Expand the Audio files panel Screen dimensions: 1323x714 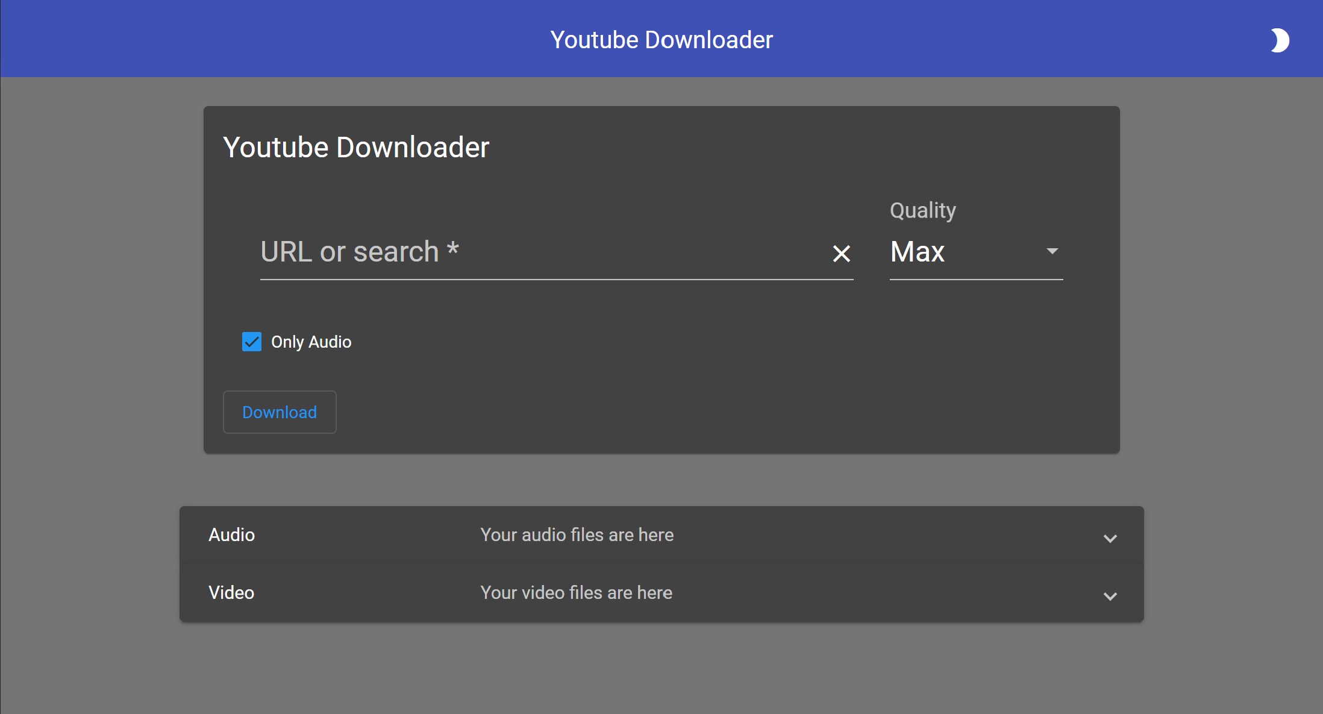click(x=661, y=535)
